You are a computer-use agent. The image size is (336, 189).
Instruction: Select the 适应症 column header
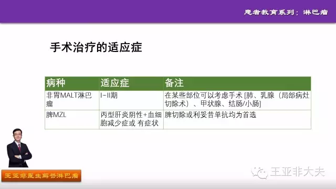131,83
